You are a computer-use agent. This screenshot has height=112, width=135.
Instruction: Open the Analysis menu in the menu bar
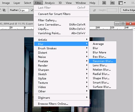click(x=50, y=3)
